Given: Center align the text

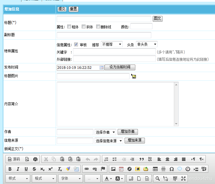Looking at the screenshot, I should pyautogui.click(x=167, y=159).
